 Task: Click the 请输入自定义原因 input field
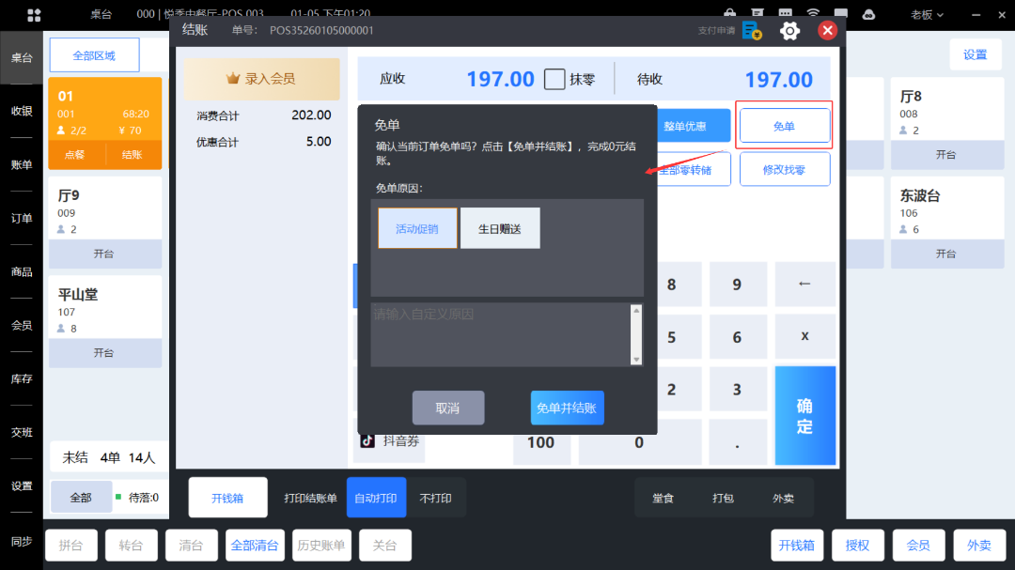[x=498, y=334]
